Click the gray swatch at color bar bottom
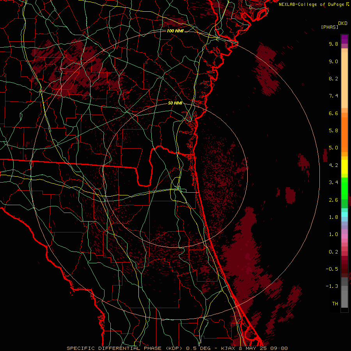The image size is (351, 351). coord(344,299)
